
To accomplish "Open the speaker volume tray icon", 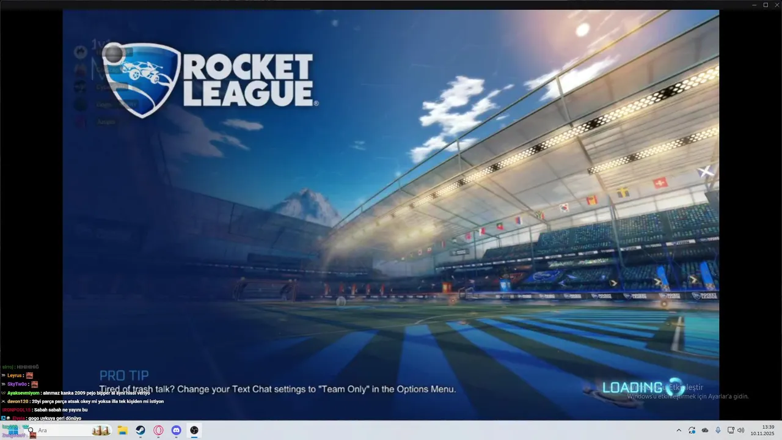I will pyautogui.click(x=741, y=430).
